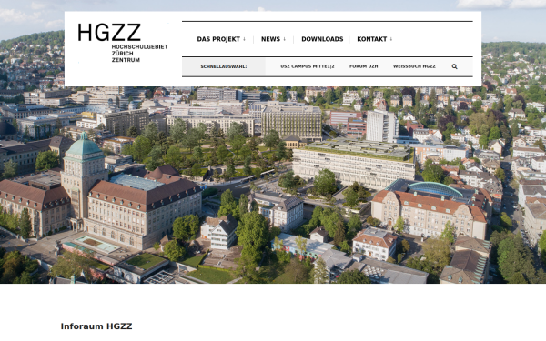Open the search magnifier icon
Image resolution: width=546 pixels, height=341 pixels.
454,66
